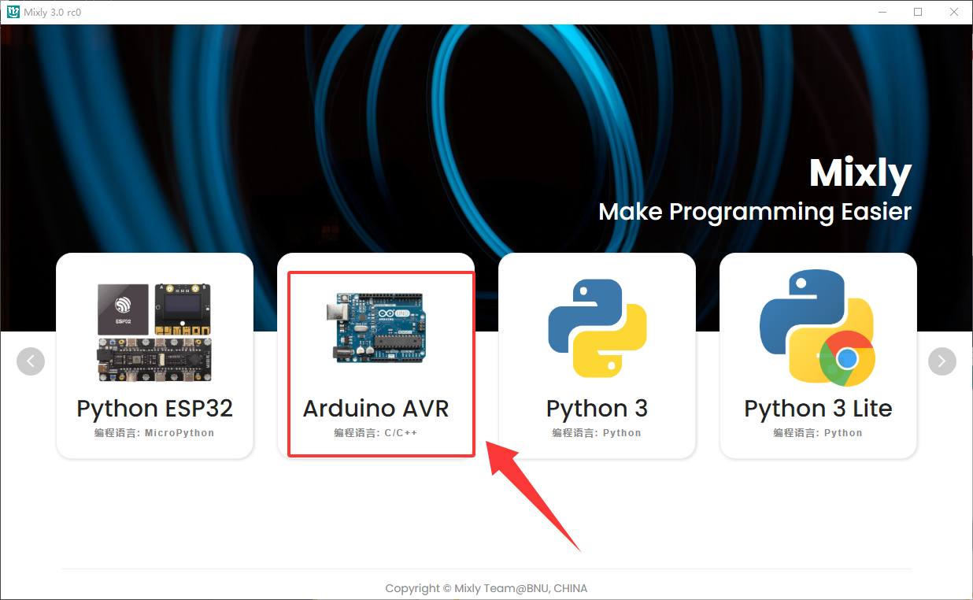Click the Mixly Team copyright footer text
The width and height of the screenshot is (973, 600).
pyautogui.click(x=486, y=588)
